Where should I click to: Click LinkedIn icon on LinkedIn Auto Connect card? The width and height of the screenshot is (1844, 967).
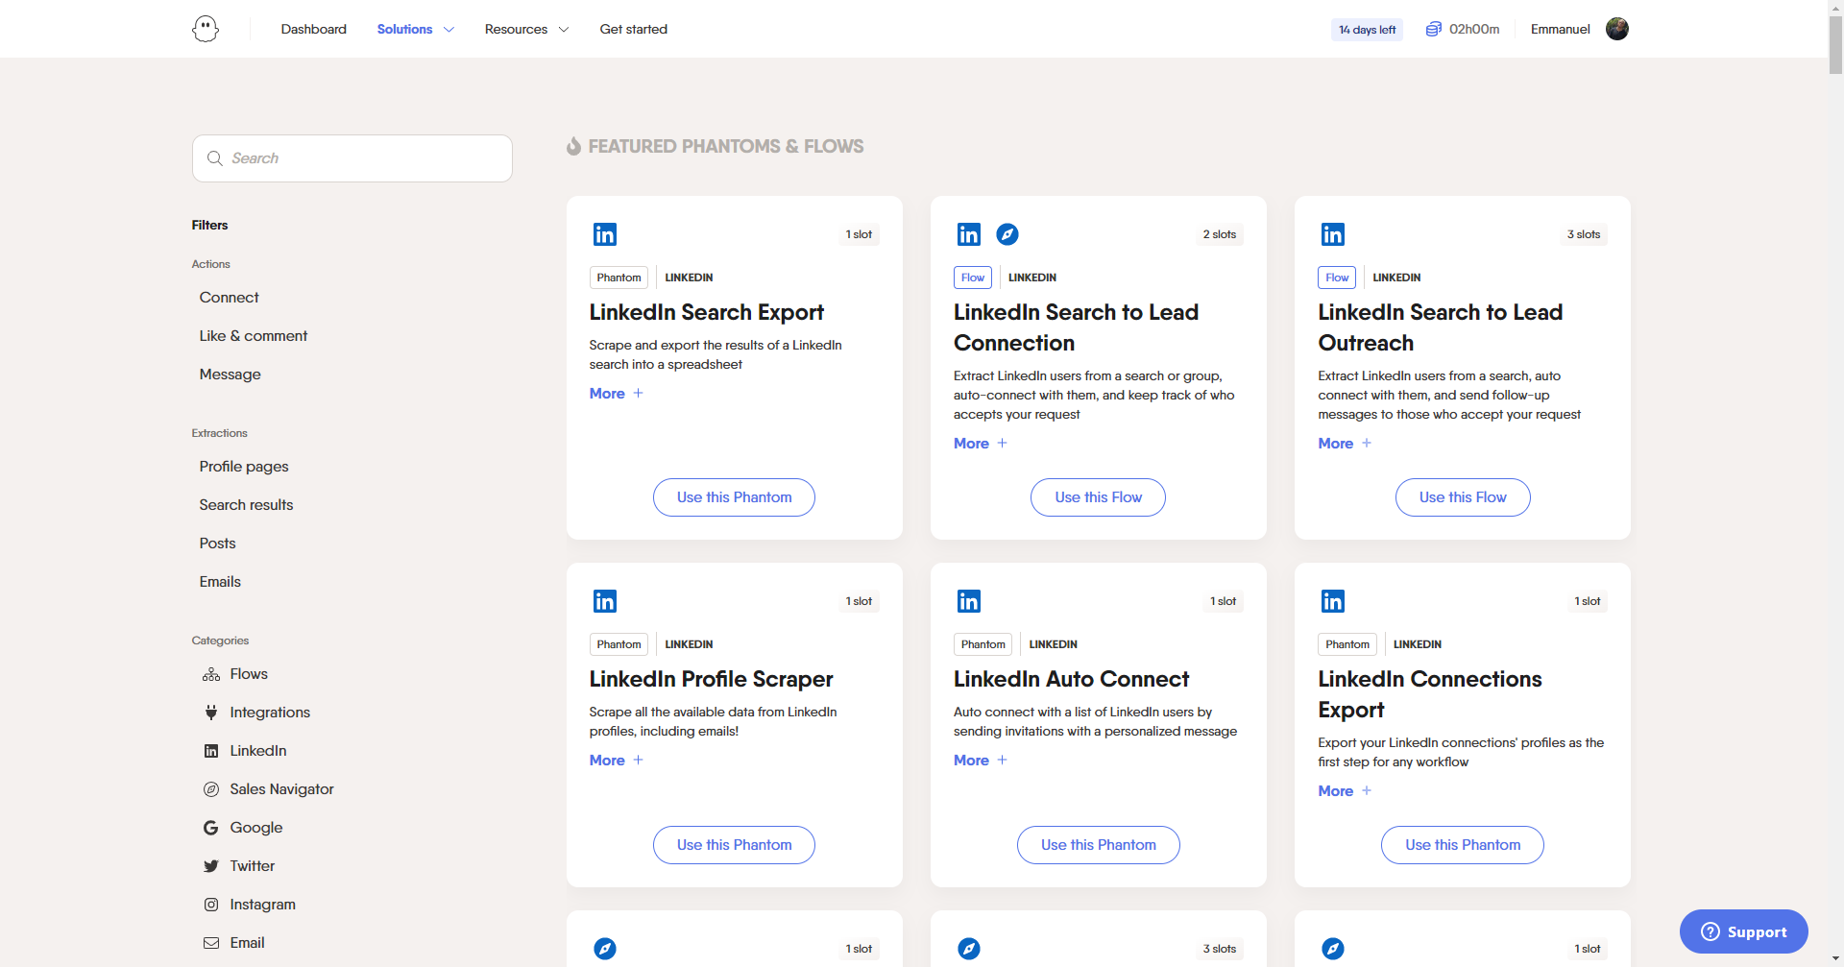(x=969, y=601)
